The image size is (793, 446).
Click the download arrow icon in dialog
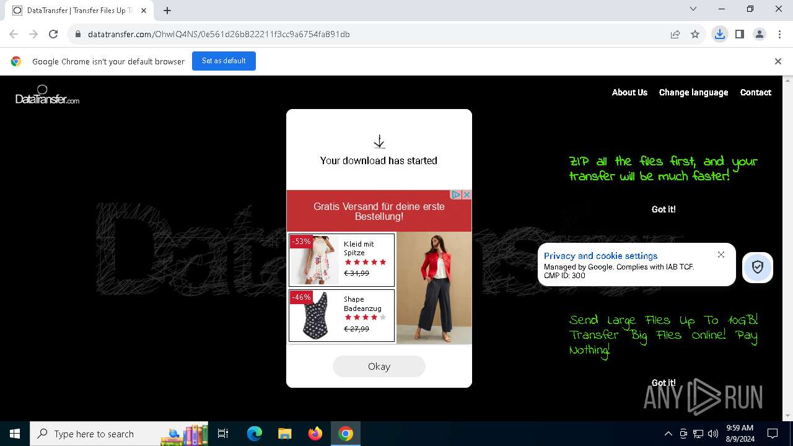coord(379,142)
